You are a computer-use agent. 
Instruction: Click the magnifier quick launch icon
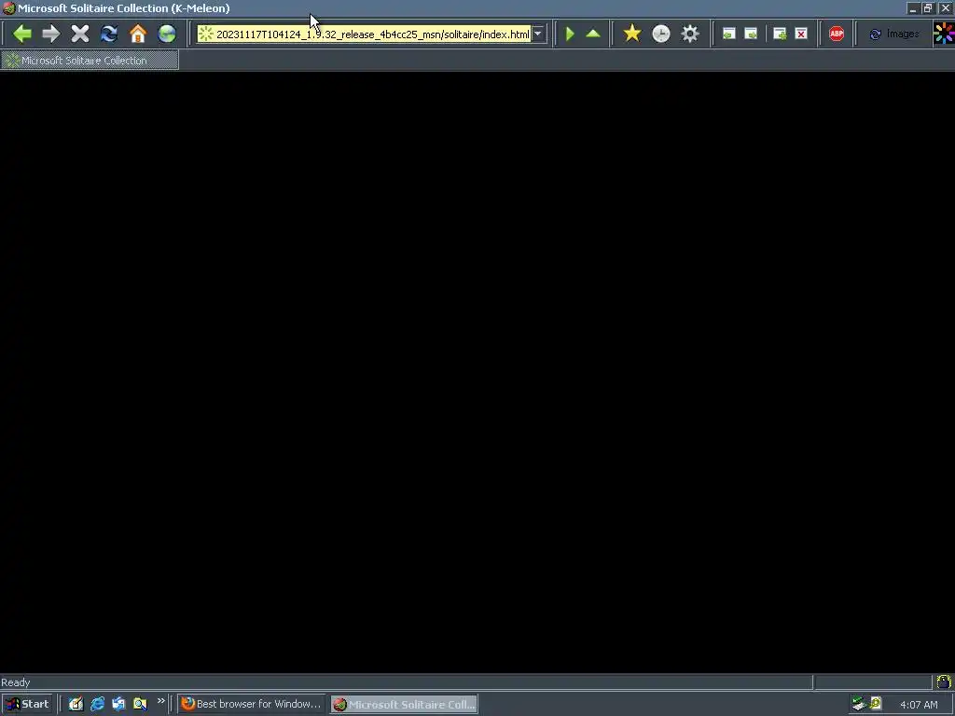tap(140, 705)
